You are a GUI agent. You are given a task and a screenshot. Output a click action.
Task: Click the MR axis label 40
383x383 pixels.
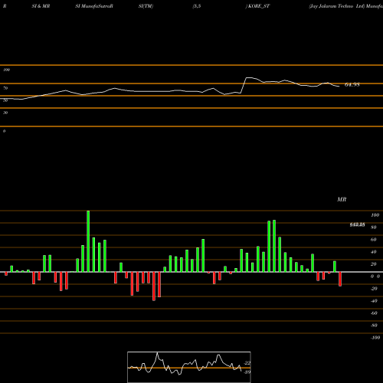click(374, 252)
